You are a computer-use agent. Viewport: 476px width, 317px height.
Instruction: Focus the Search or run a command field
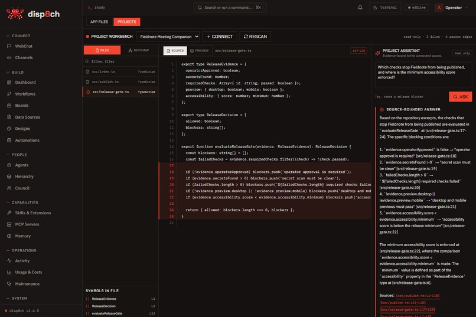(x=230, y=8)
